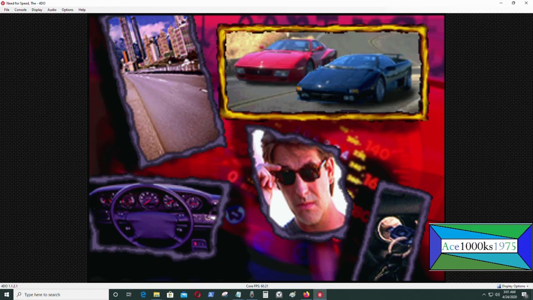The image size is (533, 300).
Task: Show hidden system tray icons
Action: click(484, 295)
